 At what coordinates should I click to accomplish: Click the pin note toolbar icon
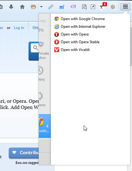pyautogui.click(x=93, y=7)
